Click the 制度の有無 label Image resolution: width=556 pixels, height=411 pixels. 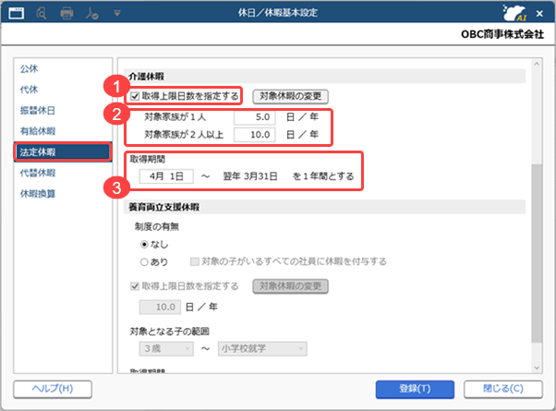point(157,226)
